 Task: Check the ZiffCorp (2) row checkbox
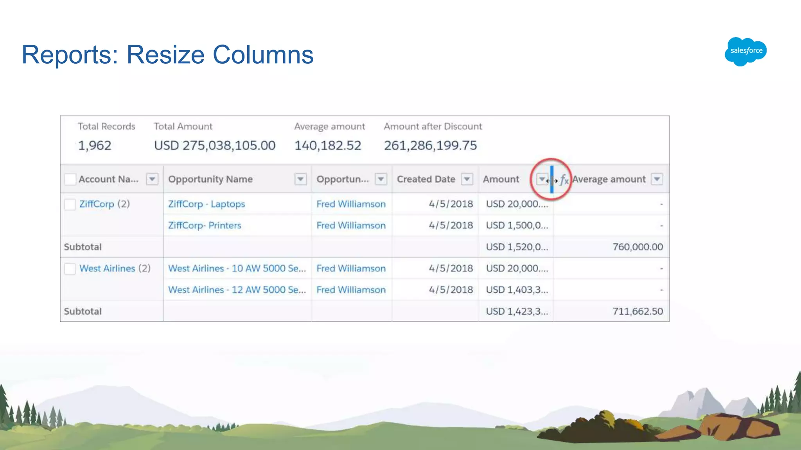(x=70, y=204)
